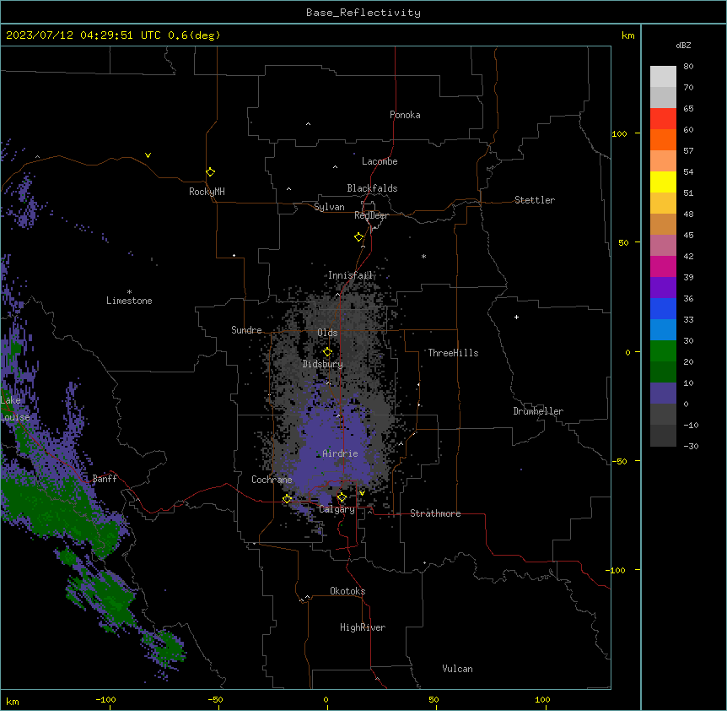Click the Strathmore town label

click(x=435, y=513)
